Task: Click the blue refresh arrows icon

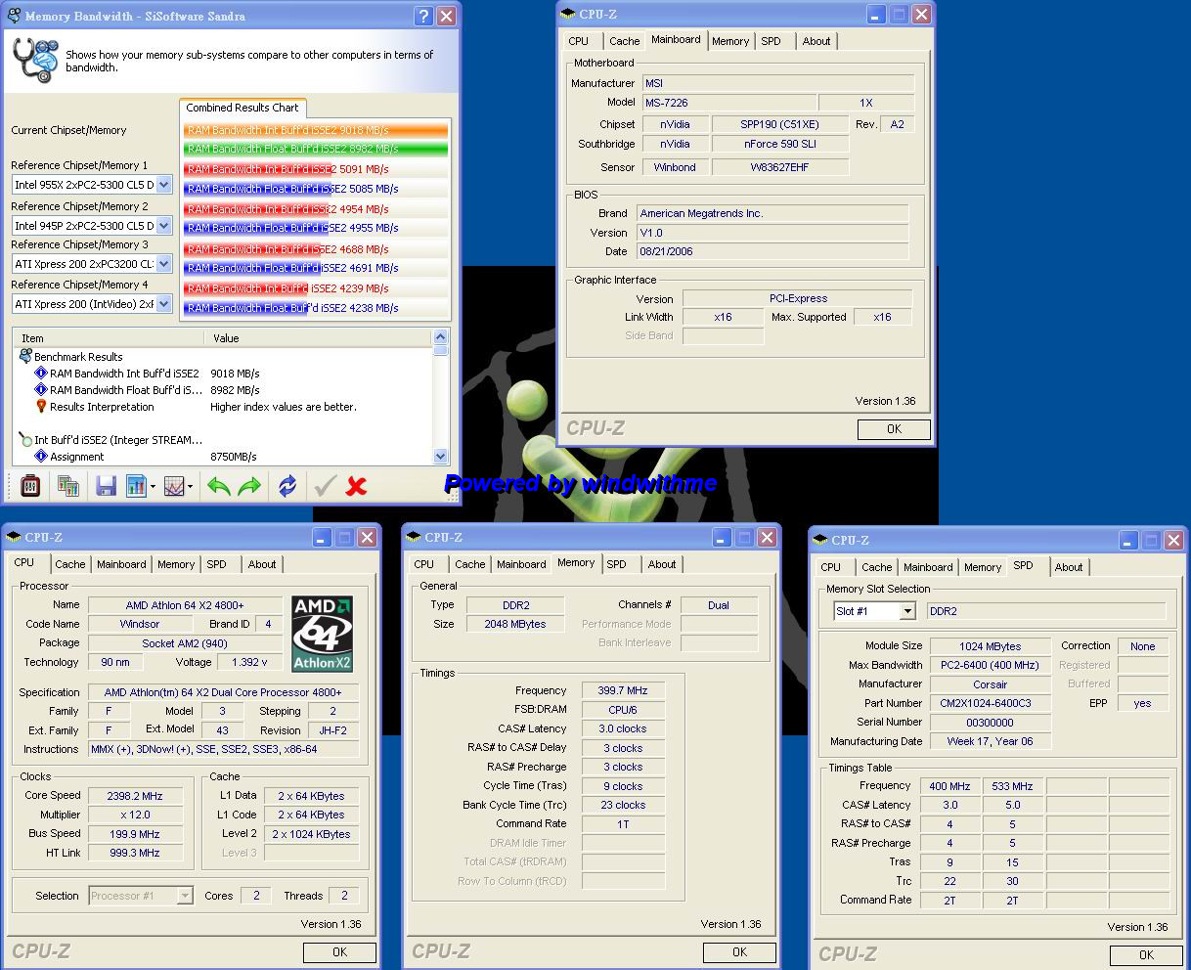Action: [x=287, y=485]
